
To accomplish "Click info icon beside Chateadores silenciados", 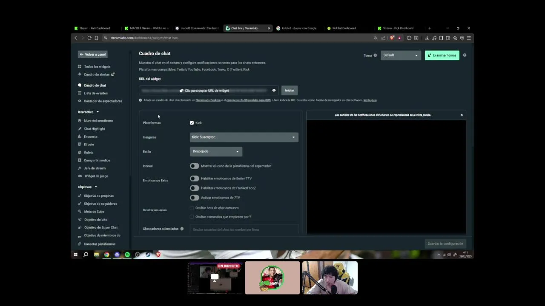I will (182, 229).
